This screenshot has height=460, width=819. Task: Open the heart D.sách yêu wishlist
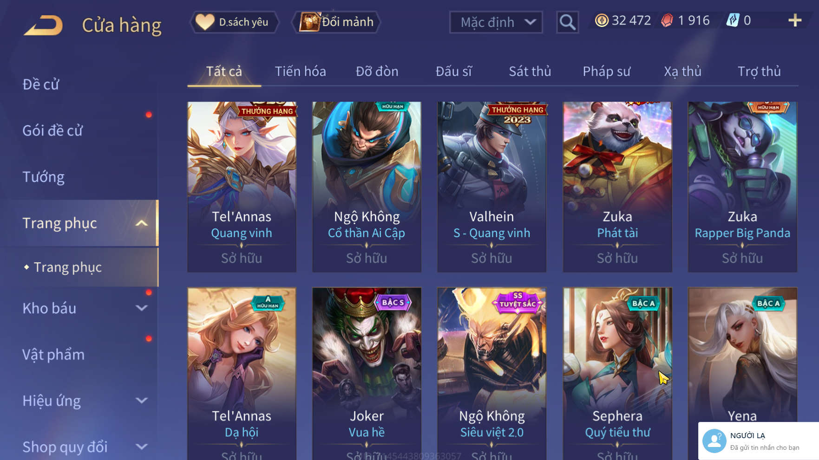234,22
